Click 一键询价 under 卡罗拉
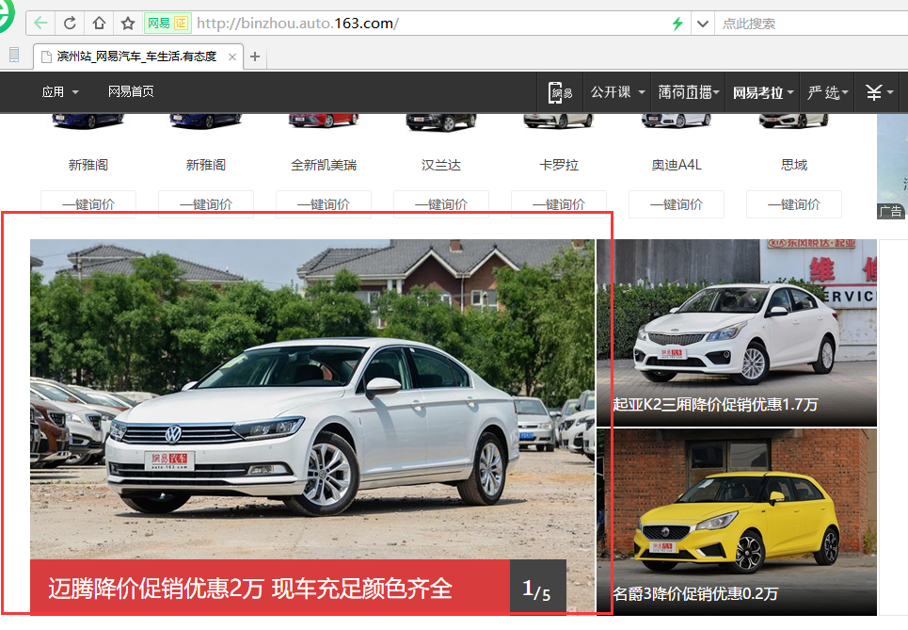 coord(559,204)
